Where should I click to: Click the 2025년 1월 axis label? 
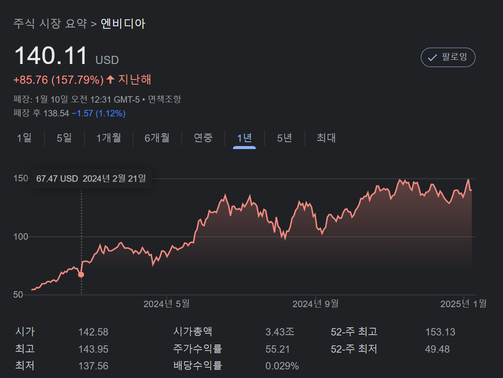463,304
